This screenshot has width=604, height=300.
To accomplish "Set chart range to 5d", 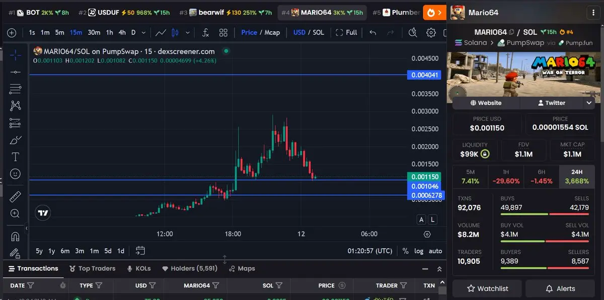I will point(108,251).
